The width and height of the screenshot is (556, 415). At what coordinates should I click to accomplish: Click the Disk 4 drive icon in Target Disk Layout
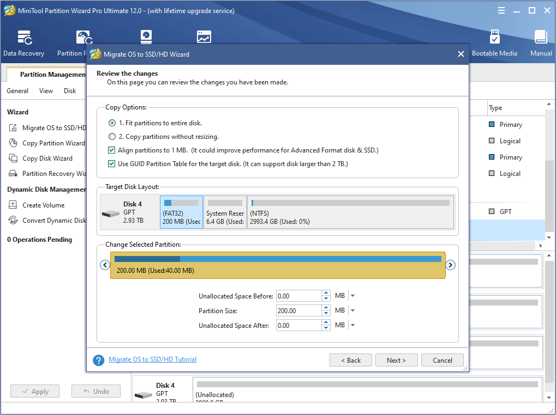pyautogui.click(x=110, y=213)
